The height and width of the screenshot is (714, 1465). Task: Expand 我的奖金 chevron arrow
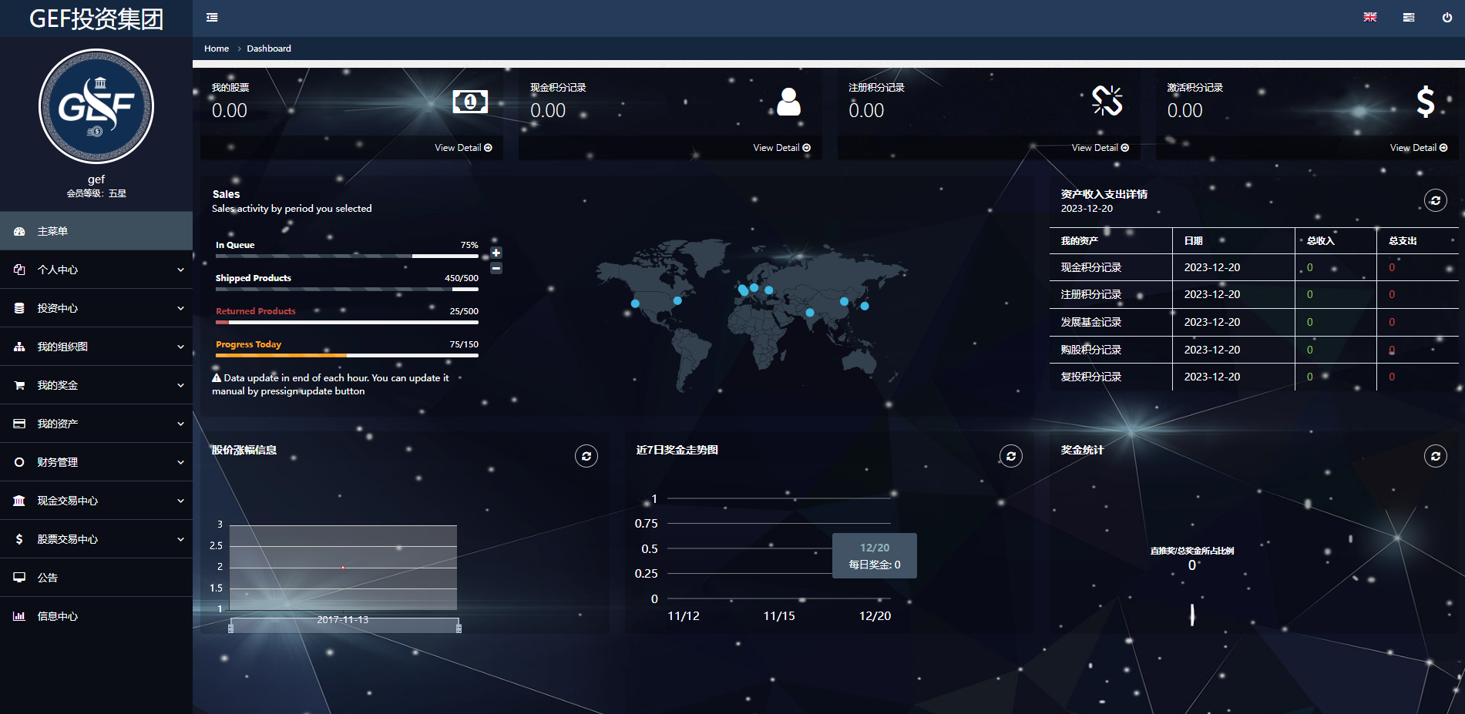[180, 385]
